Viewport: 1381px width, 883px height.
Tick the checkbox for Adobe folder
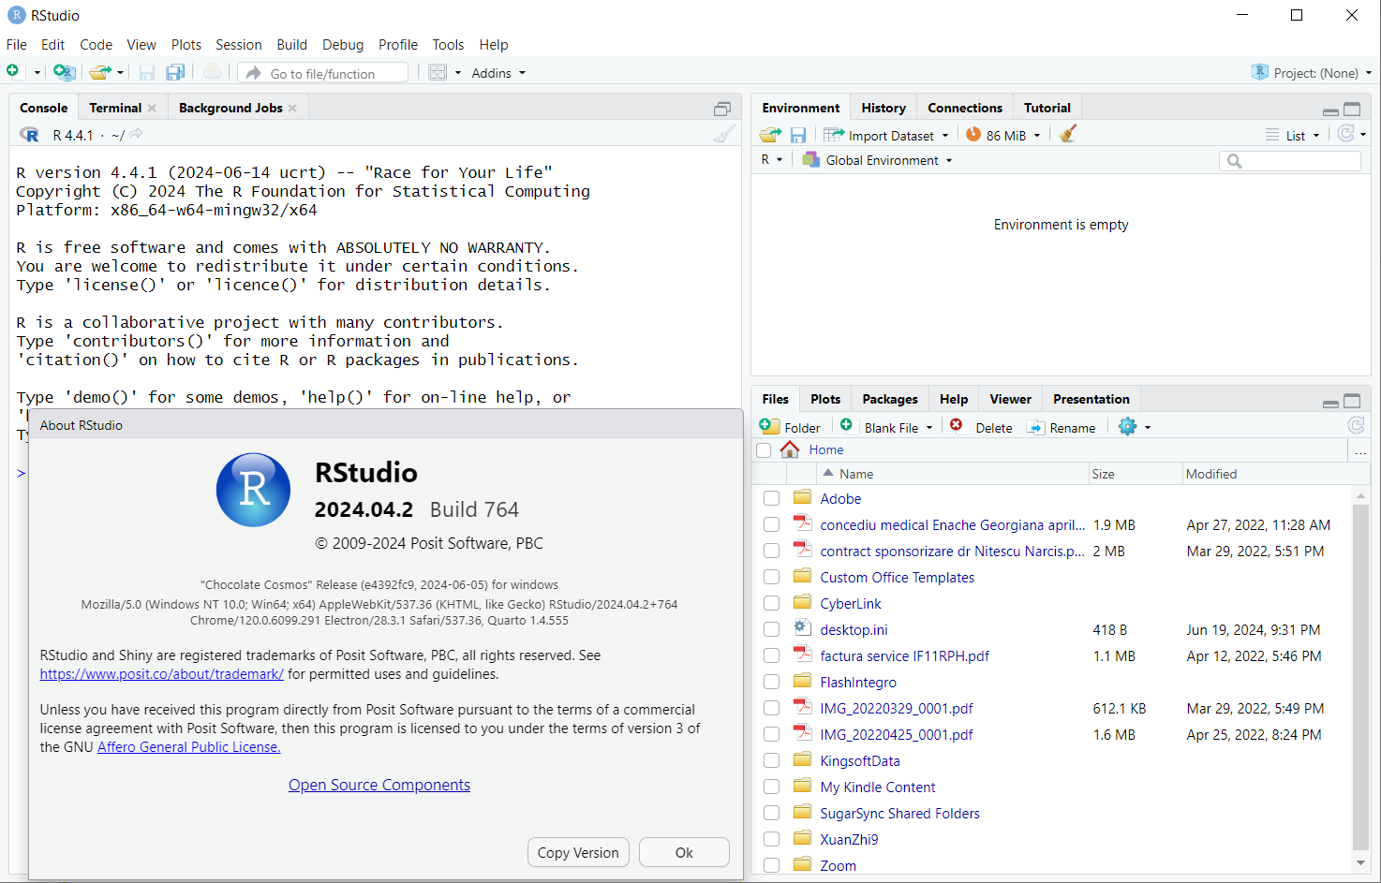click(x=771, y=498)
